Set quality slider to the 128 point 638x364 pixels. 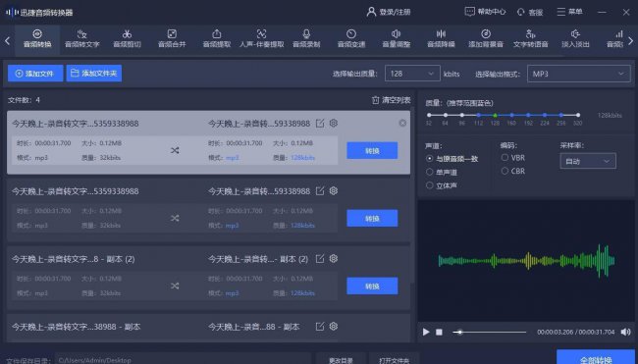point(495,115)
